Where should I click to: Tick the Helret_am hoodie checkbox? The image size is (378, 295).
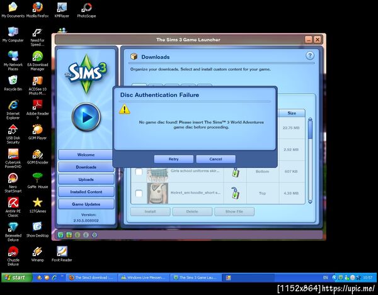pos(139,193)
